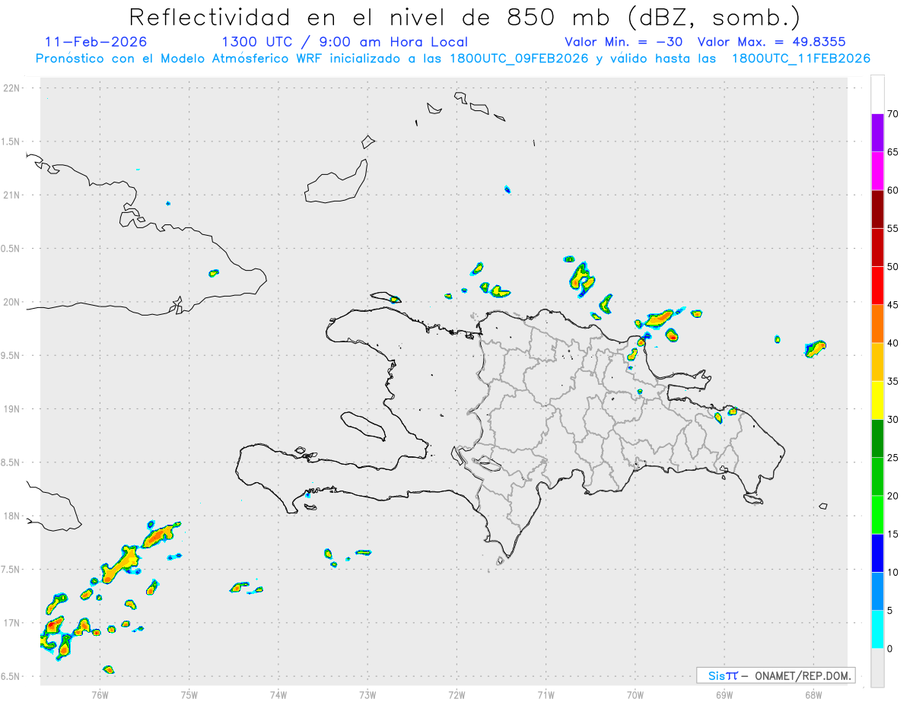This screenshot has height=705, width=913.
Task: Click the longitude axis label '69W'
Action: click(x=724, y=694)
